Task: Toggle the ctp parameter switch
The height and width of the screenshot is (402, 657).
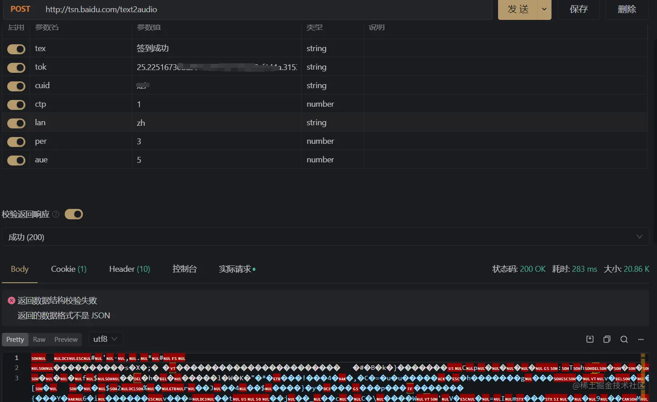Action: click(16, 104)
